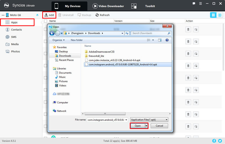Sort apps by Version column
The width and height of the screenshot is (225, 144).
click(x=118, y=21)
